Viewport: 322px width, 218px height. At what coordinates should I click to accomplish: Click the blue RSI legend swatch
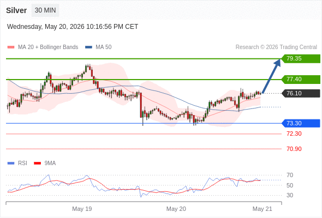point(11,163)
